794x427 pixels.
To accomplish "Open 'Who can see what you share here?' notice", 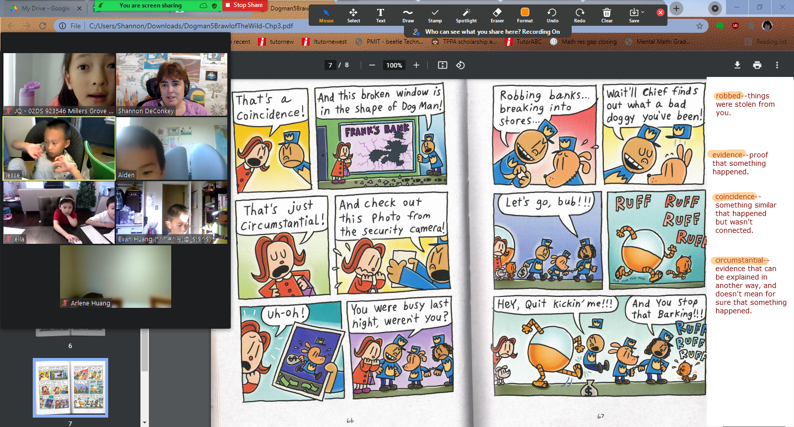I will click(487, 31).
